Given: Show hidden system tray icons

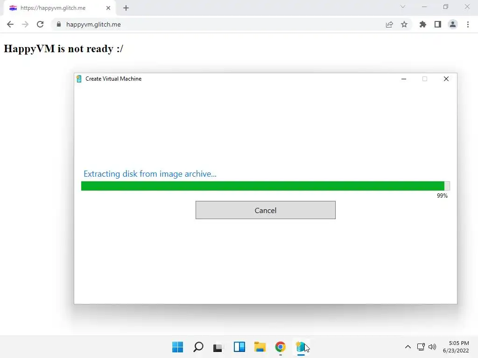Looking at the screenshot, I should point(408,347).
